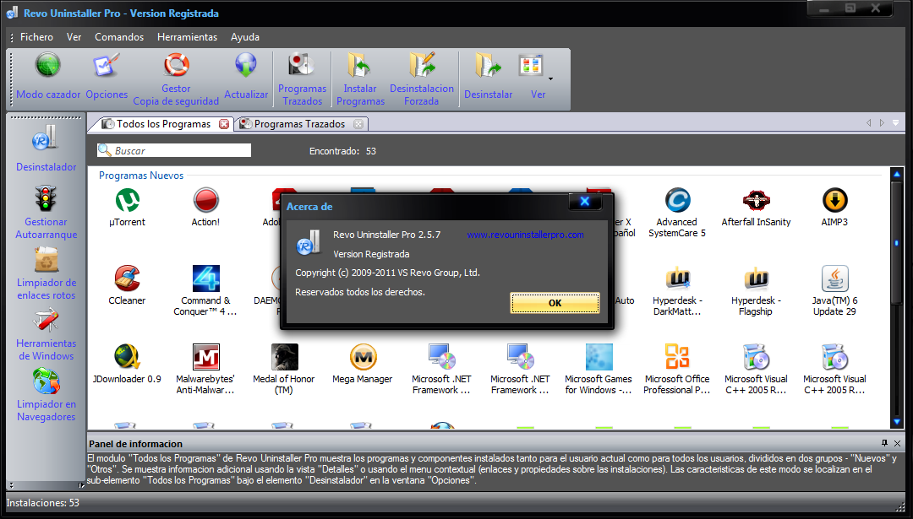This screenshot has width=913, height=519.
Task: Click program list scrollbar down arrow
Action: [897, 422]
